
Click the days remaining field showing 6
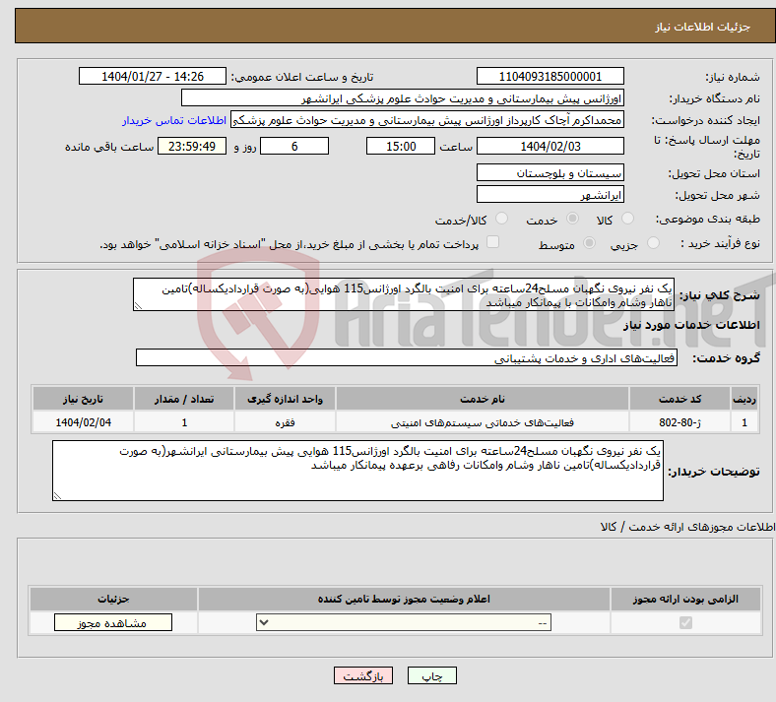click(294, 146)
